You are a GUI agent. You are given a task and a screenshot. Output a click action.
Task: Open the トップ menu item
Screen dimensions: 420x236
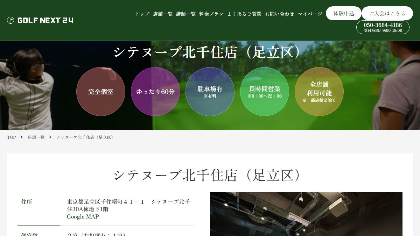point(142,14)
